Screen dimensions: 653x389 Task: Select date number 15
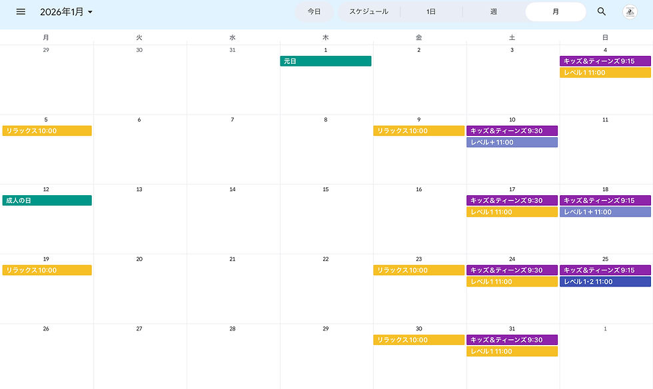[326, 189]
